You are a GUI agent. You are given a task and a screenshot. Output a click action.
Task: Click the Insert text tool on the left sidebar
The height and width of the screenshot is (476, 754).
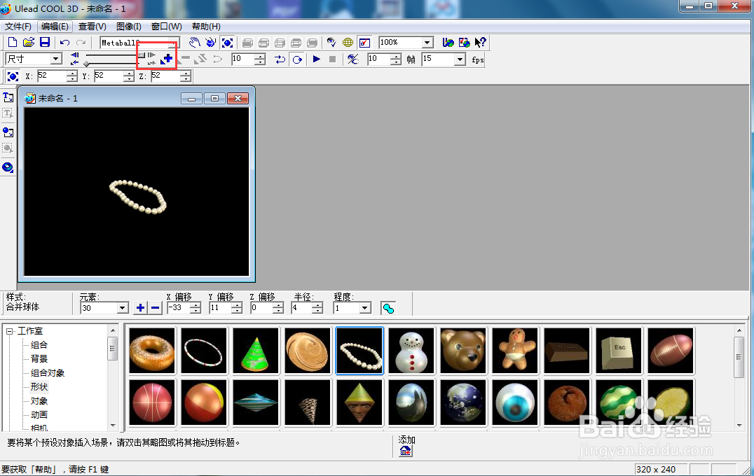[8, 97]
